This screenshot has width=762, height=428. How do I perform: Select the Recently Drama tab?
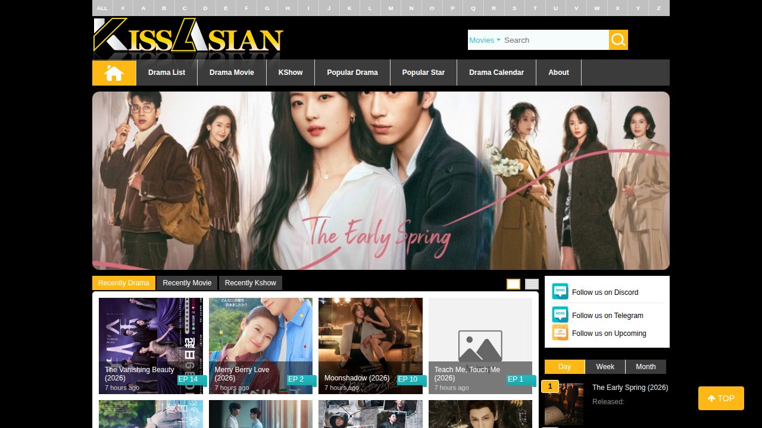(x=124, y=283)
